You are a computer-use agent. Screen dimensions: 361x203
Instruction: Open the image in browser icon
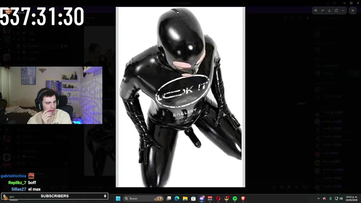pyautogui.click(x=336, y=10)
